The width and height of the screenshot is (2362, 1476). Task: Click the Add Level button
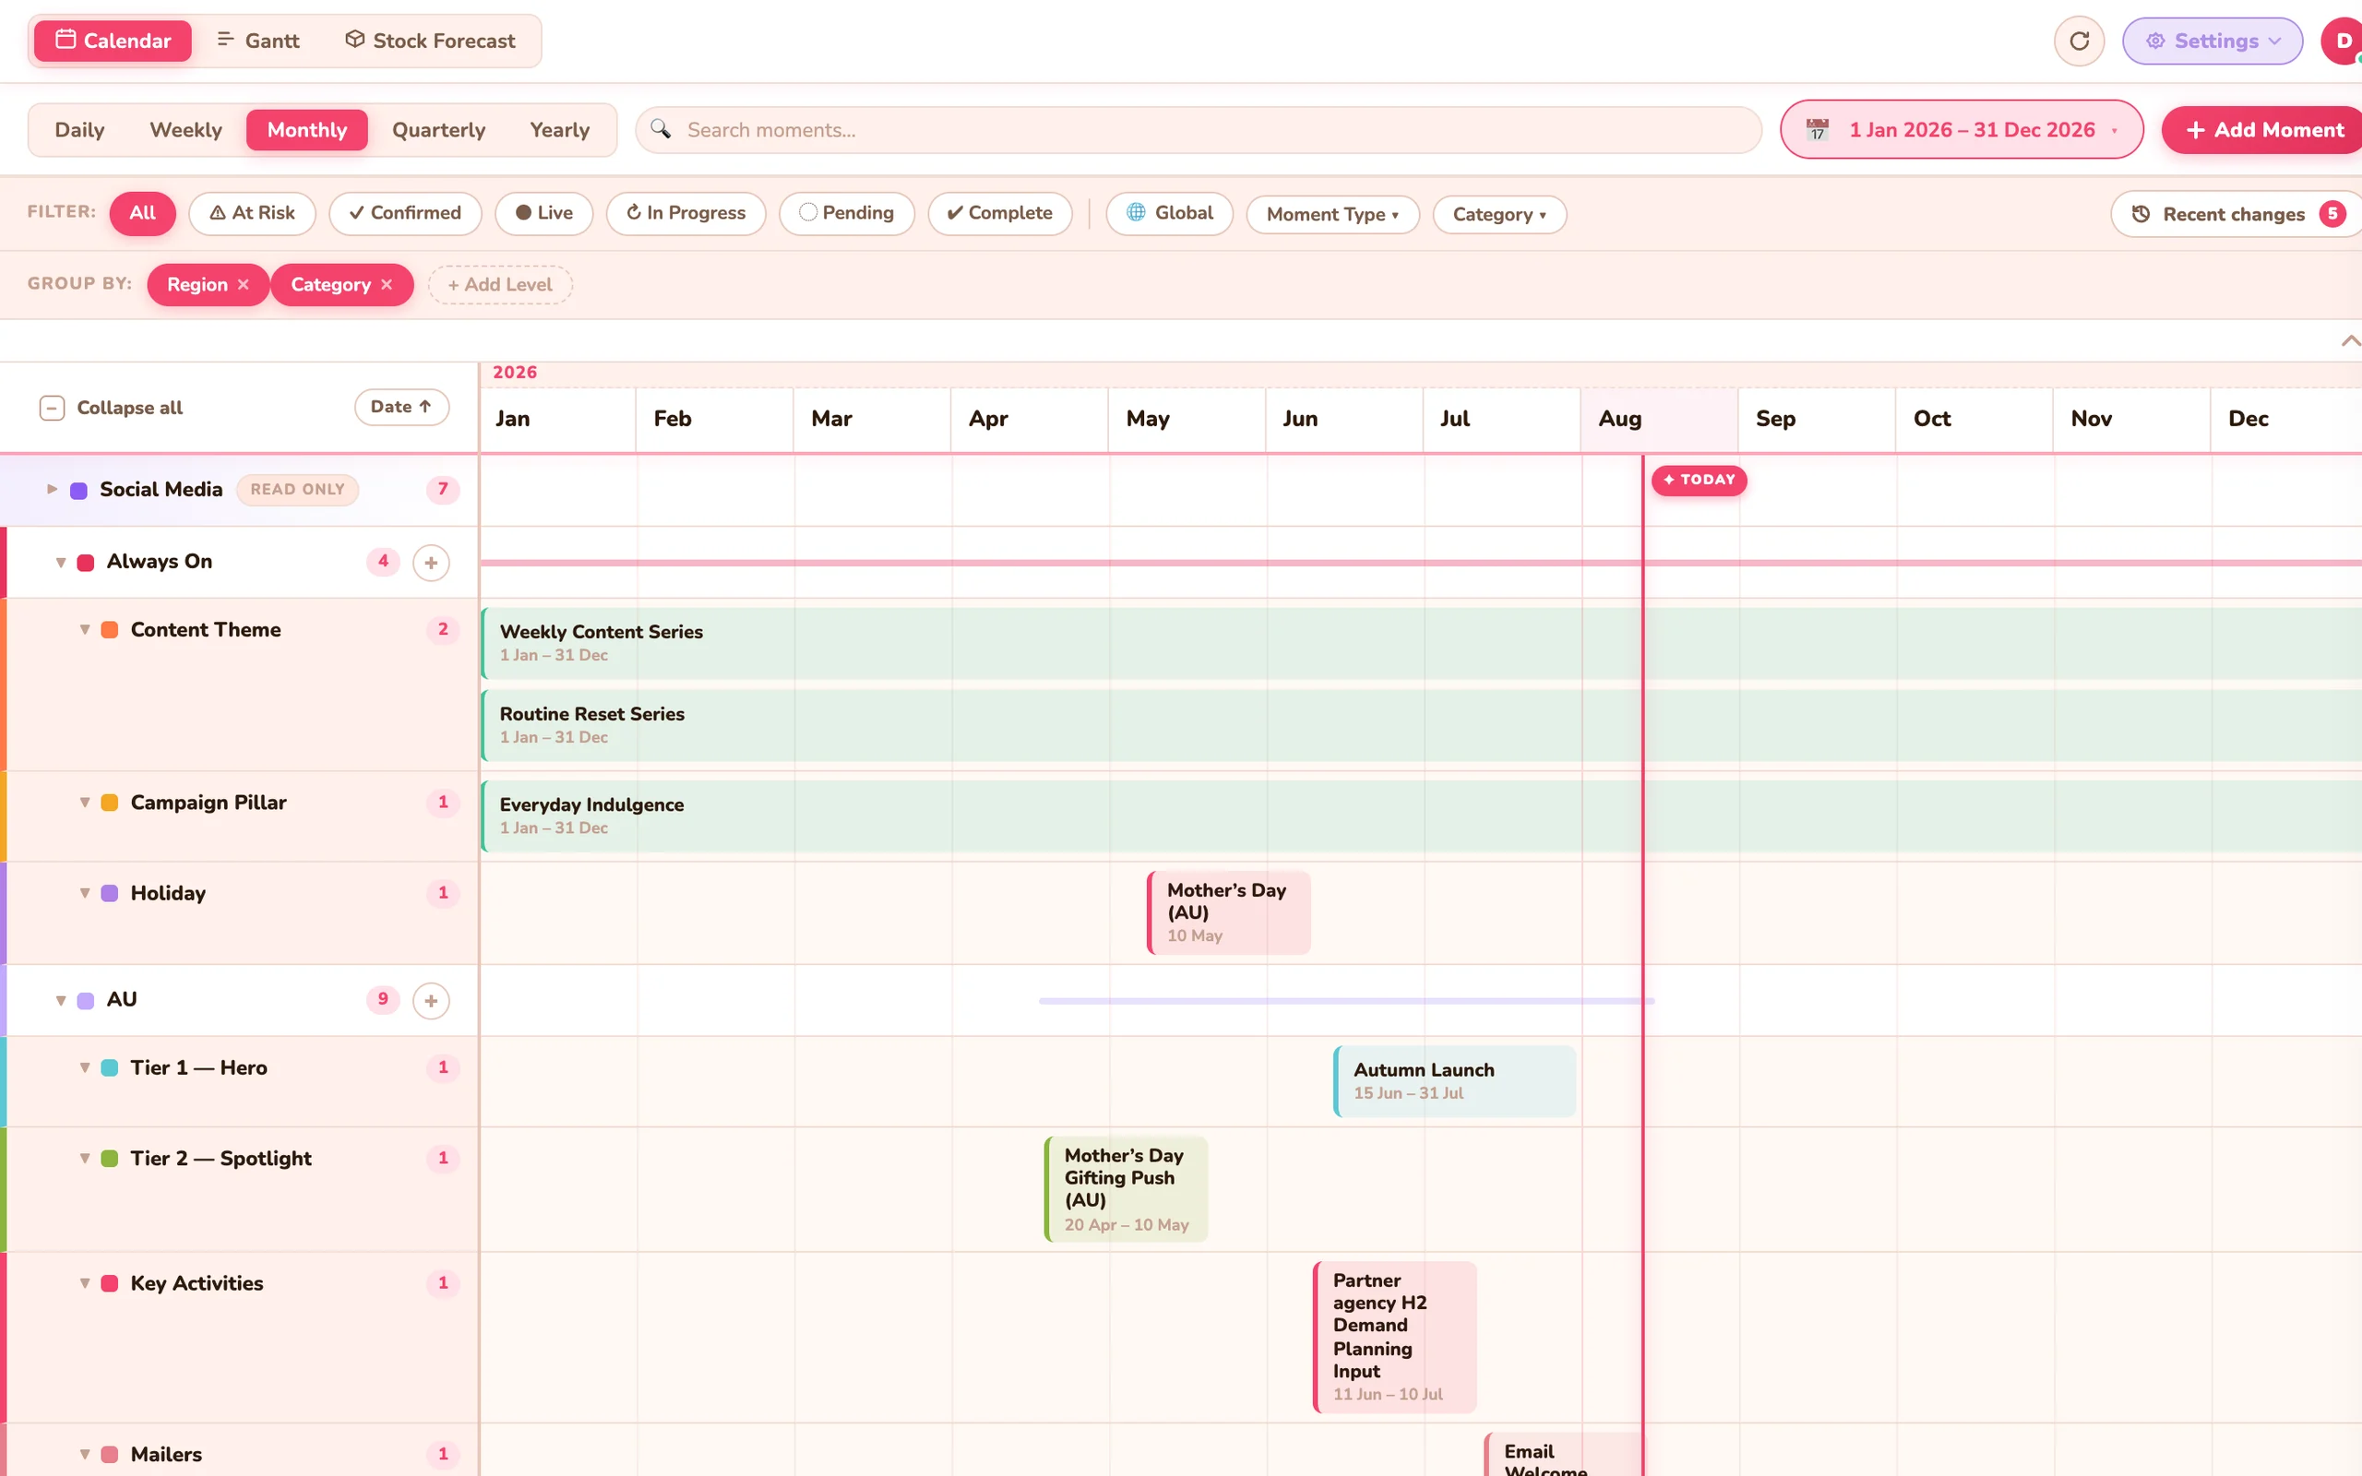[x=500, y=284]
